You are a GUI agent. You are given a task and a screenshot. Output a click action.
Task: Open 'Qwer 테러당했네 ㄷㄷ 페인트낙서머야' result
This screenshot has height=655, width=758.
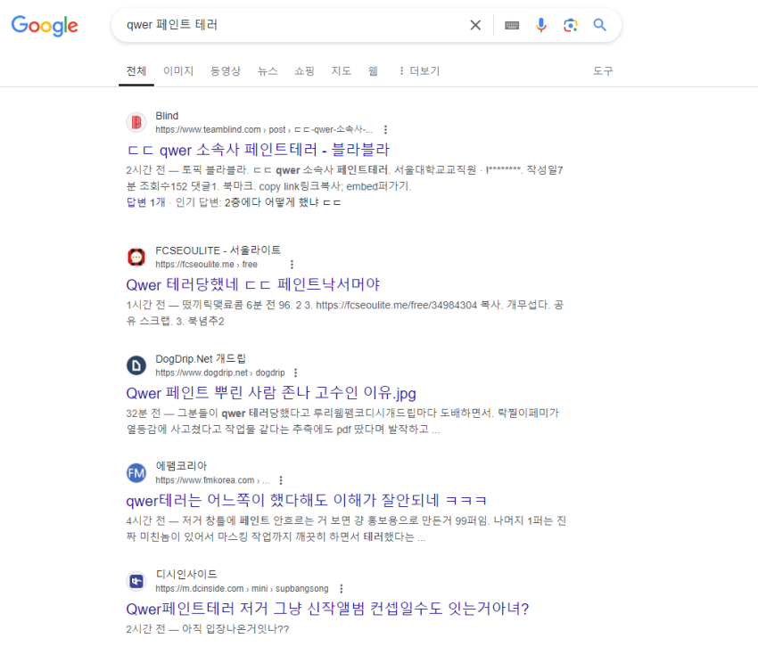point(253,284)
